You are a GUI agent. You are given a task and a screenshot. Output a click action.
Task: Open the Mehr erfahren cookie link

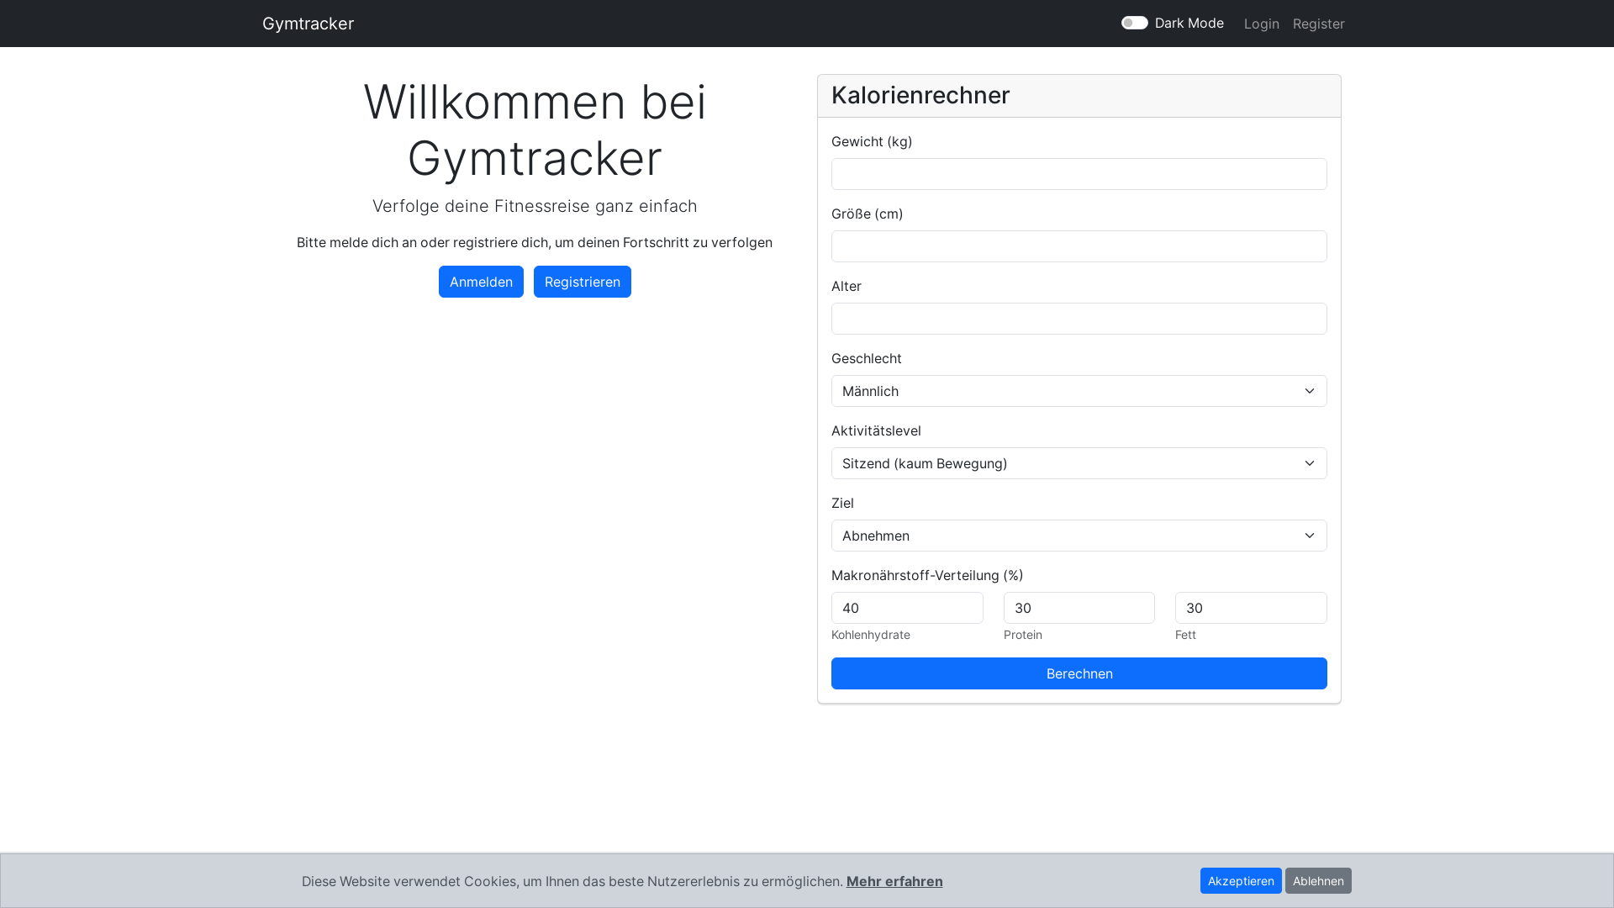(894, 881)
